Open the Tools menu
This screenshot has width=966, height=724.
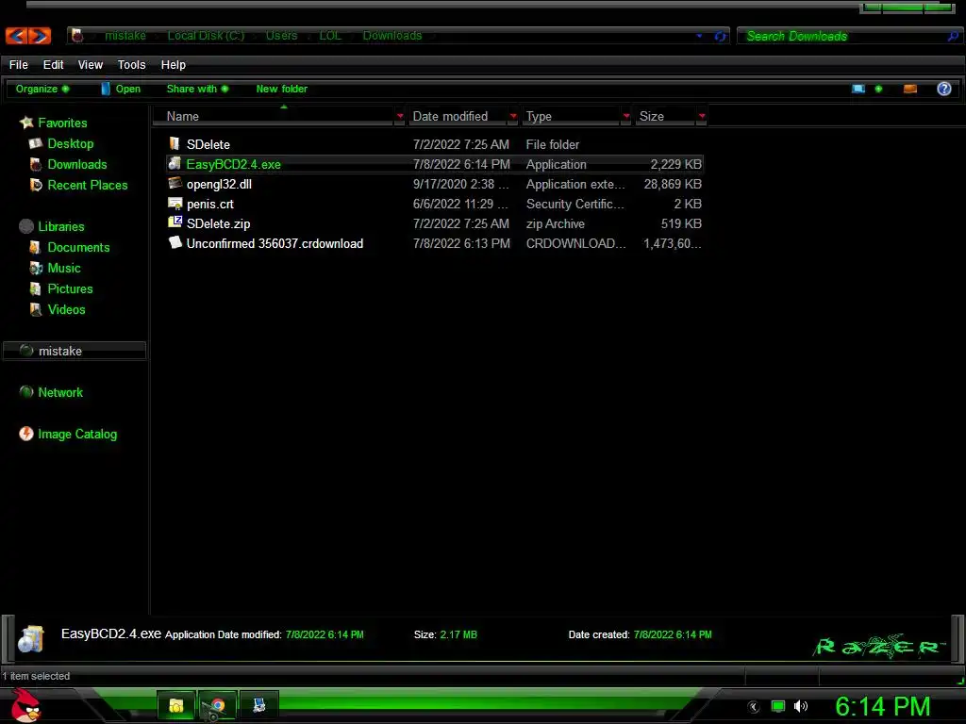point(131,65)
